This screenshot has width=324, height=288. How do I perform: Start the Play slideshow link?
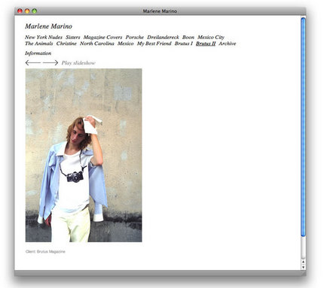[78, 63]
